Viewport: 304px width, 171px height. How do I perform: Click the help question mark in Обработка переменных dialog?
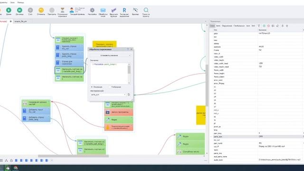[128, 49]
